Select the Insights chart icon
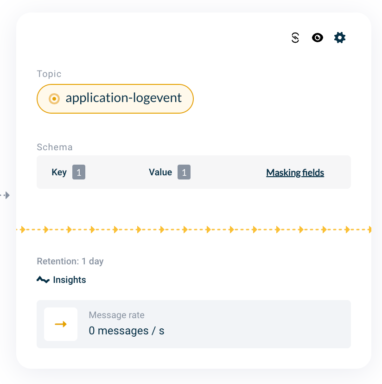382x384 pixels. 43,280
